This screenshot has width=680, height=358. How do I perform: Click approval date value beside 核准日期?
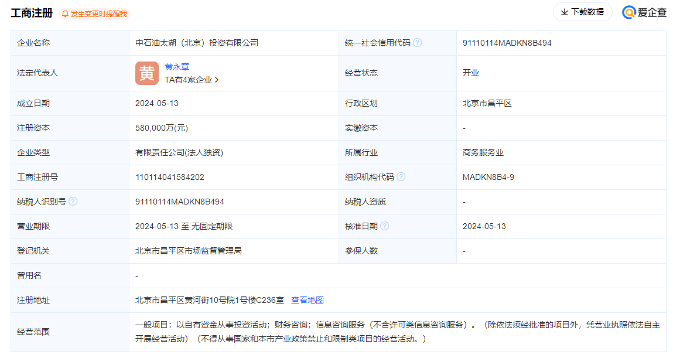click(484, 226)
